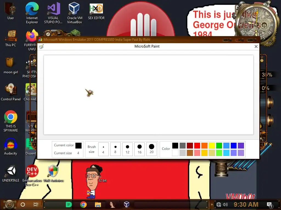Pick the purple color swatch in the top row

click(x=241, y=145)
